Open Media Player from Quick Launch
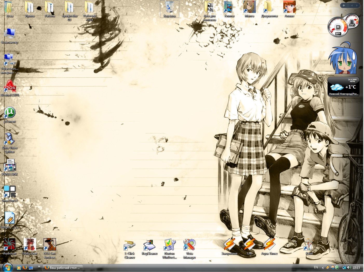 19,268
